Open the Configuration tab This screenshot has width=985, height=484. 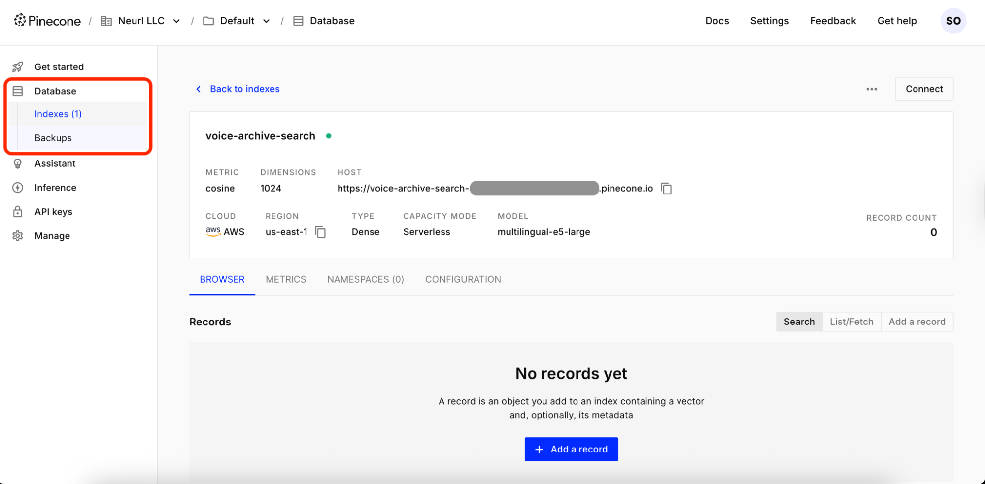coord(463,280)
